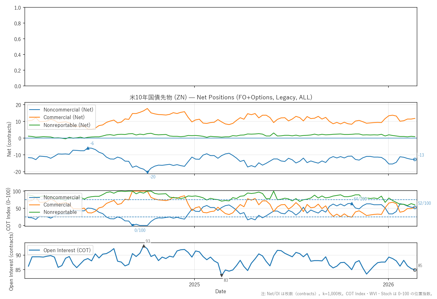This screenshot has width=437, height=299.
Task: Click the Date axis label
Action: [x=221, y=291]
